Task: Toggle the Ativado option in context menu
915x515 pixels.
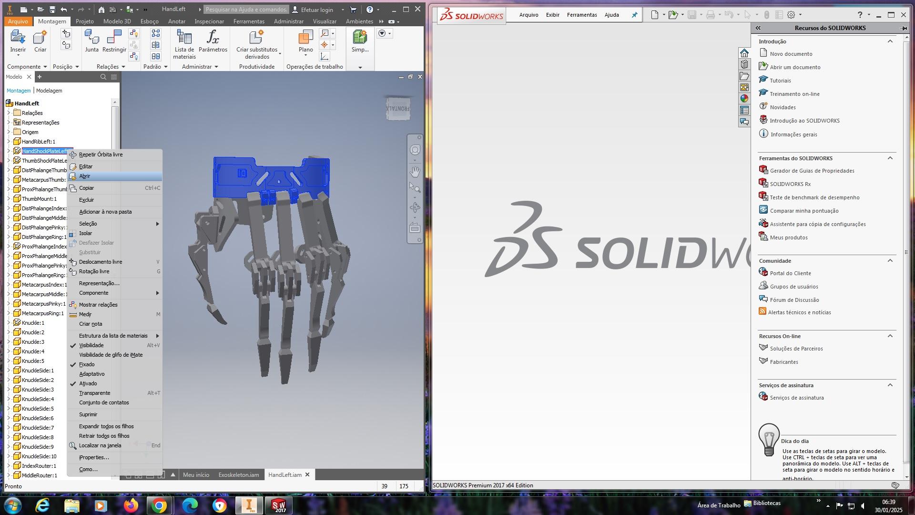Action: [88, 383]
